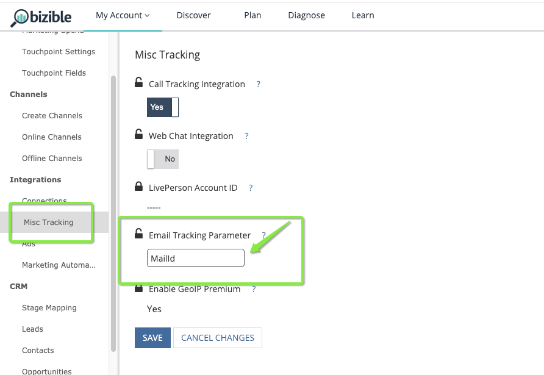Image resolution: width=544 pixels, height=375 pixels.
Task: Open Online Channels in the sidebar
Action: [52, 137]
